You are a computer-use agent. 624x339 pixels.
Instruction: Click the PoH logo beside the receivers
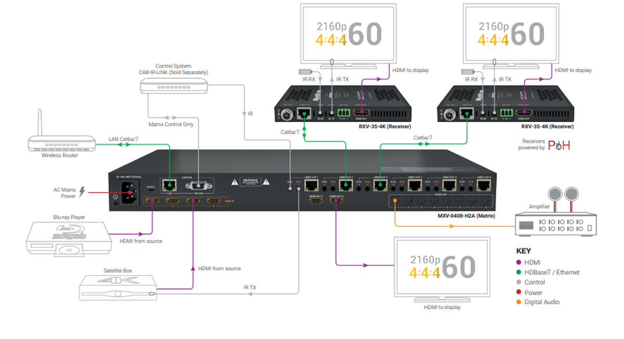point(559,145)
